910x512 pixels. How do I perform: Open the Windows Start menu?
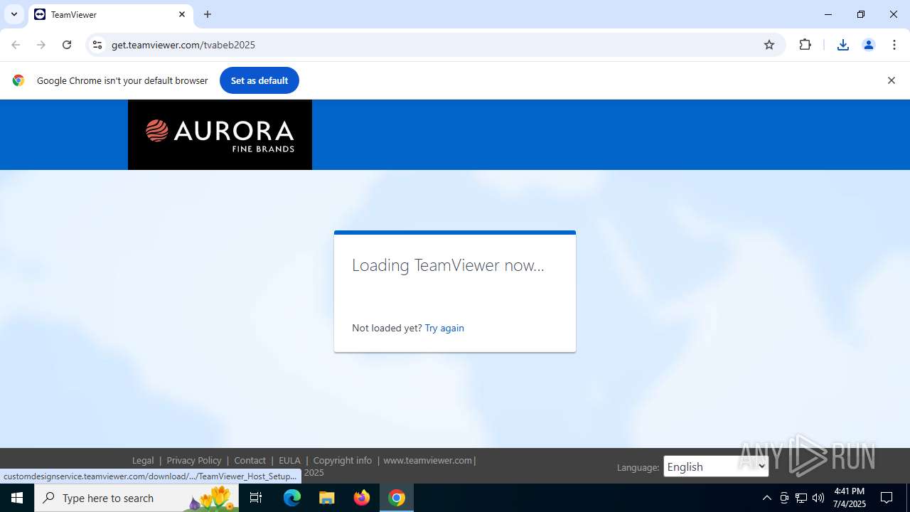[x=17, y=498]
